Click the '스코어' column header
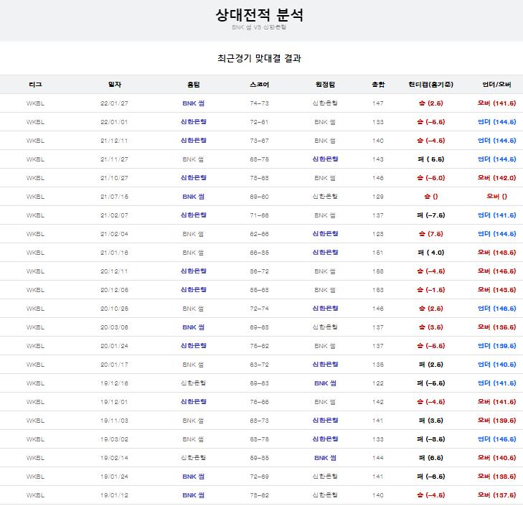Screen dimensions: 523x506 (259, 85)
